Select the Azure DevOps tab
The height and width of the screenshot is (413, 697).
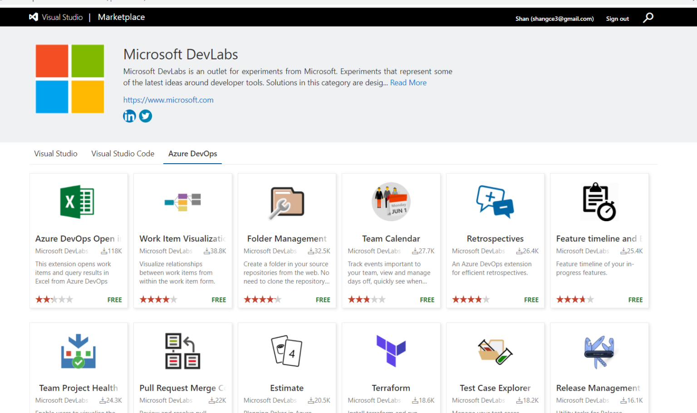coord(192,154)
